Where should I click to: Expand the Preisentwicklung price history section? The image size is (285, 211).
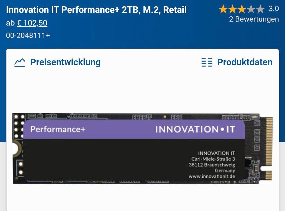coord(65,62)
